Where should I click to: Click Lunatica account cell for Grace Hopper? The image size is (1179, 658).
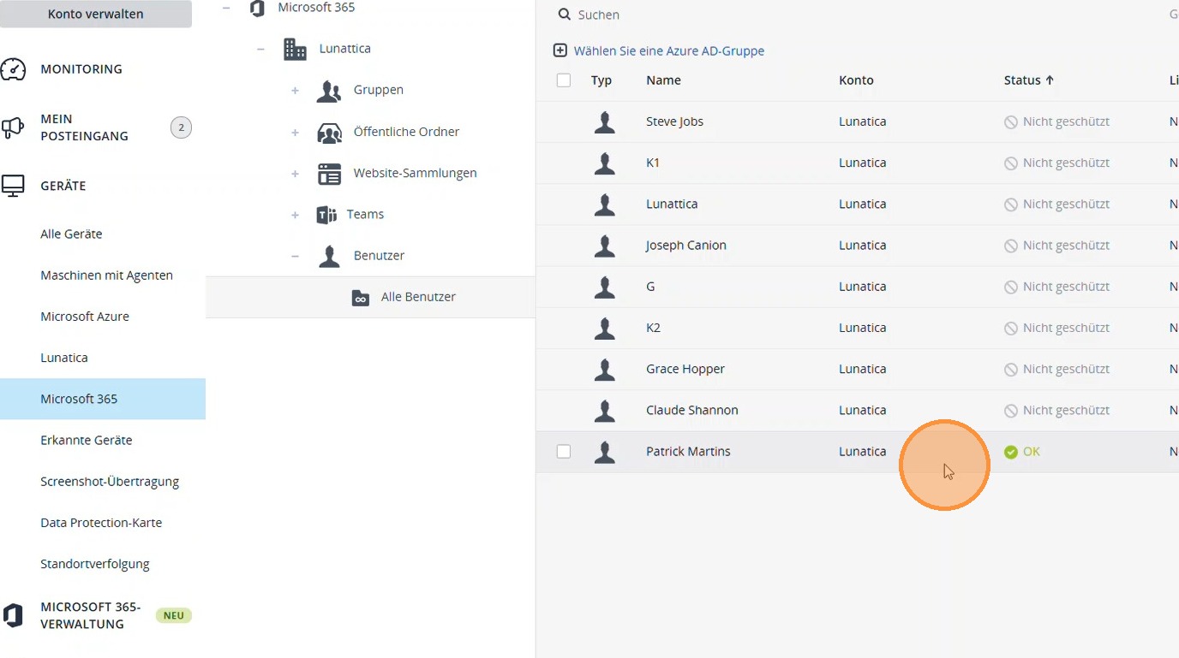click(862, 369)
